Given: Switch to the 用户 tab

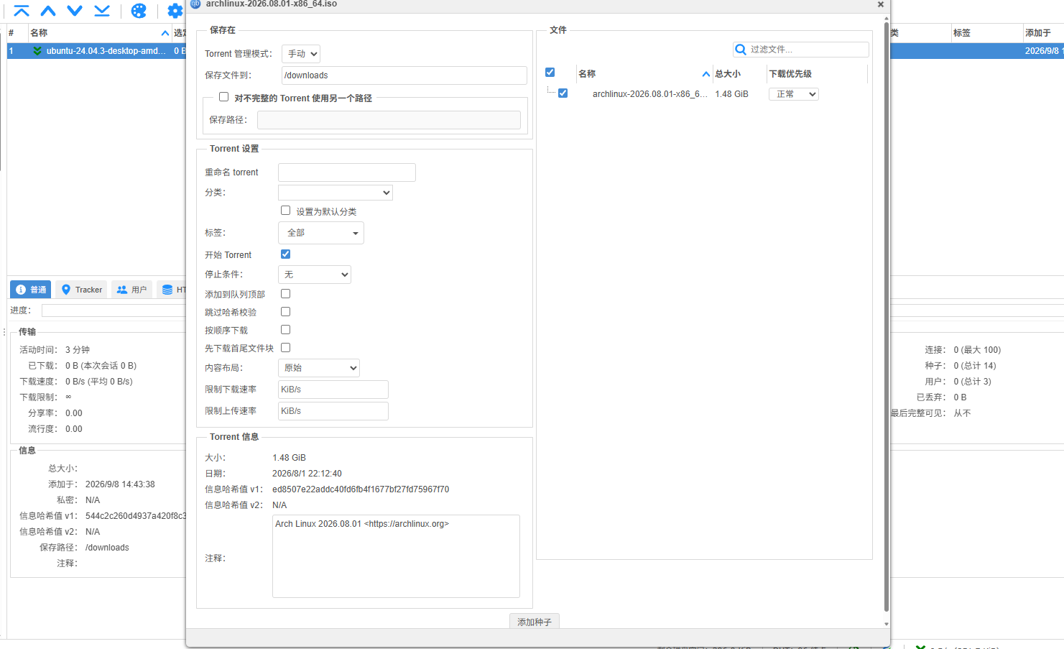Looking at the screenshot, I should click(x=131, y=290).
